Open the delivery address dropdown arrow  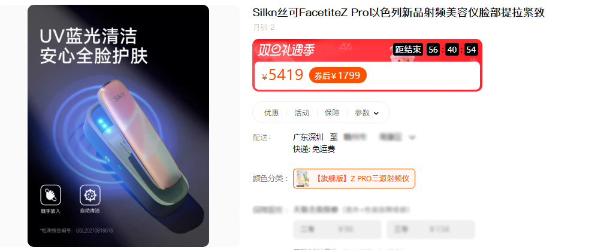412,137
